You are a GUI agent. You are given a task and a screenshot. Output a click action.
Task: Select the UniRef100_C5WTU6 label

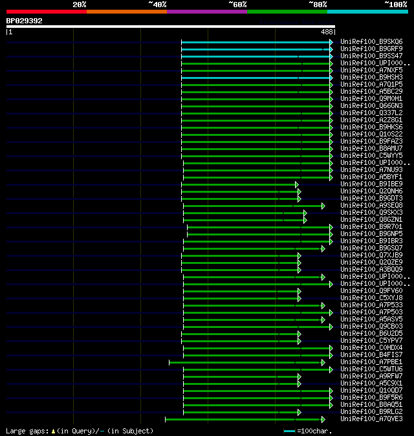pyautogui.click(x=371, y=369)
